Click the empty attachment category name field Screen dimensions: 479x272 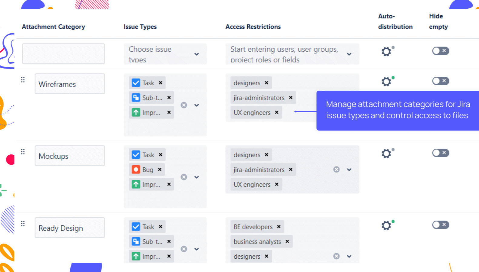(x=64, y=54)
